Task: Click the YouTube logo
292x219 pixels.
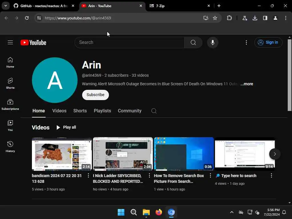Action: [x=33, y=43]
